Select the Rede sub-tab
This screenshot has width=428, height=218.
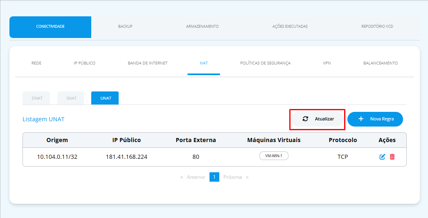pyautogui.click(x=36, y=63)
